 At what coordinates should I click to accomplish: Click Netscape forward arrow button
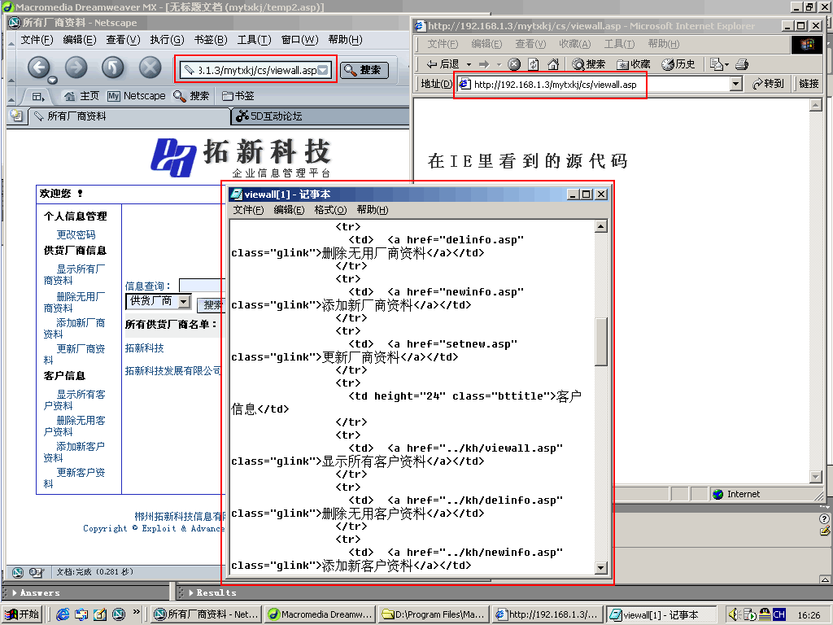click(76, 68)
